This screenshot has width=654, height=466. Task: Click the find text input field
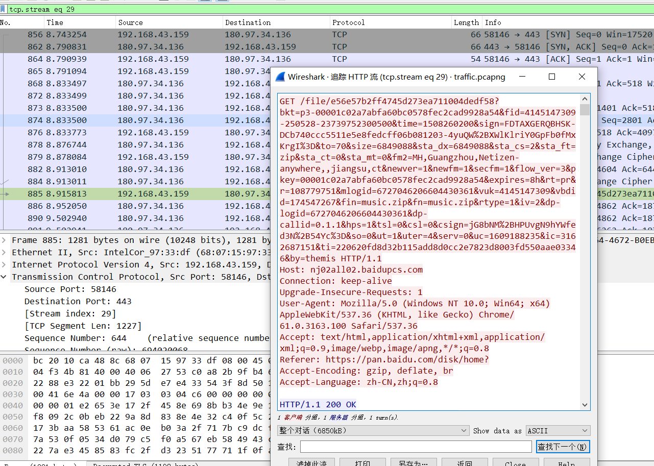click(x=416, y=447)
